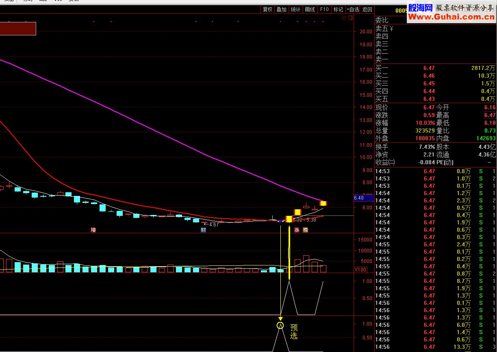Click the 复权 toolbar button

(267, 9)
